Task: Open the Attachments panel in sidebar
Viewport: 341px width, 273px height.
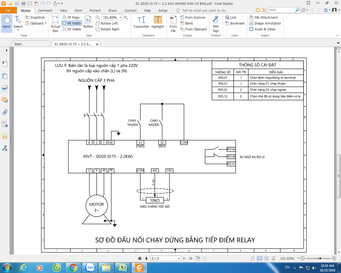Action: pyautogui.click(x=5, y=112)
